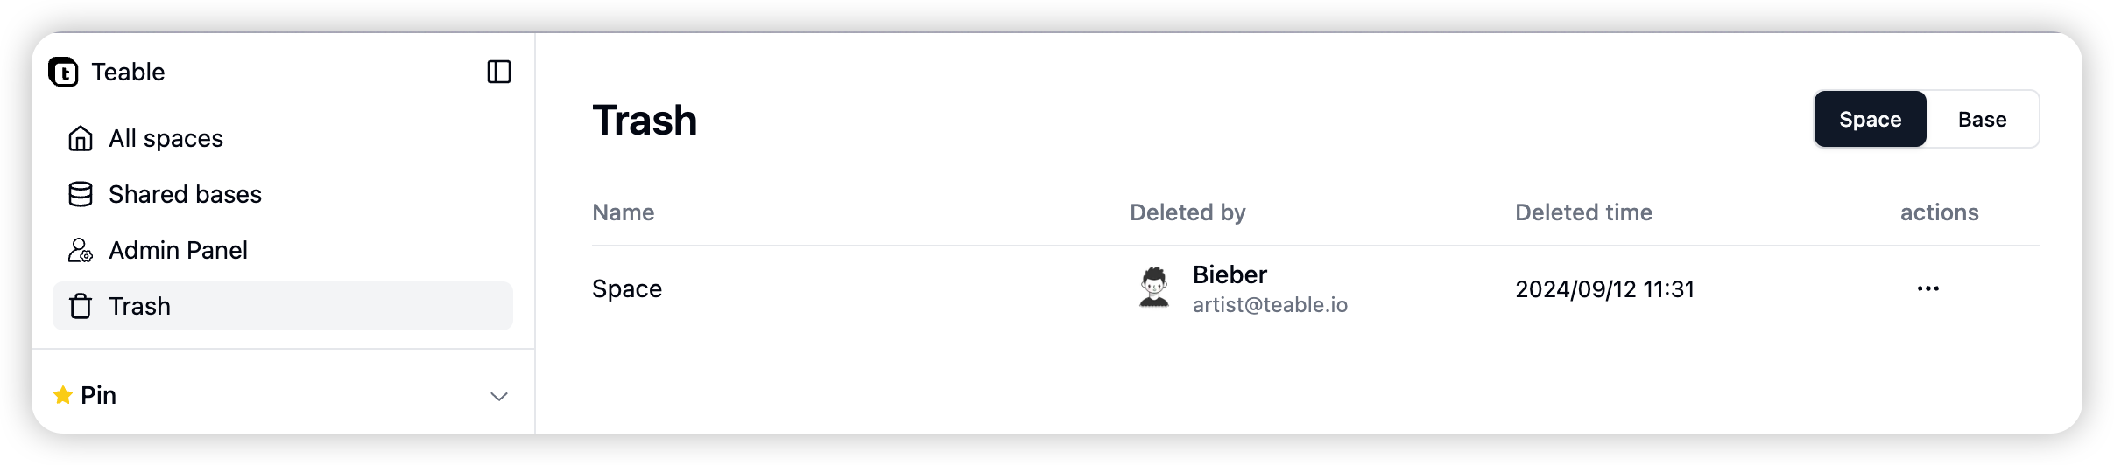Switch trash view to Base
The height and width of the screenshot is (465, 2114).
click(x=1982, y=119)
